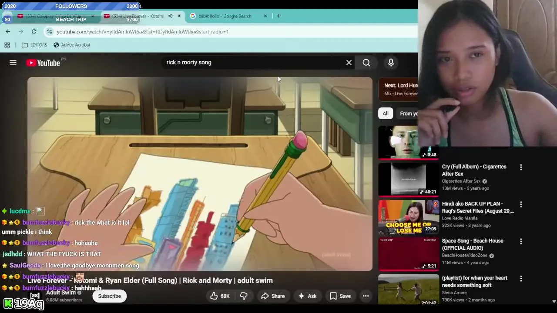Open site information icon in the address bar
The image size is (557, 313).
(x=50, y=31)
